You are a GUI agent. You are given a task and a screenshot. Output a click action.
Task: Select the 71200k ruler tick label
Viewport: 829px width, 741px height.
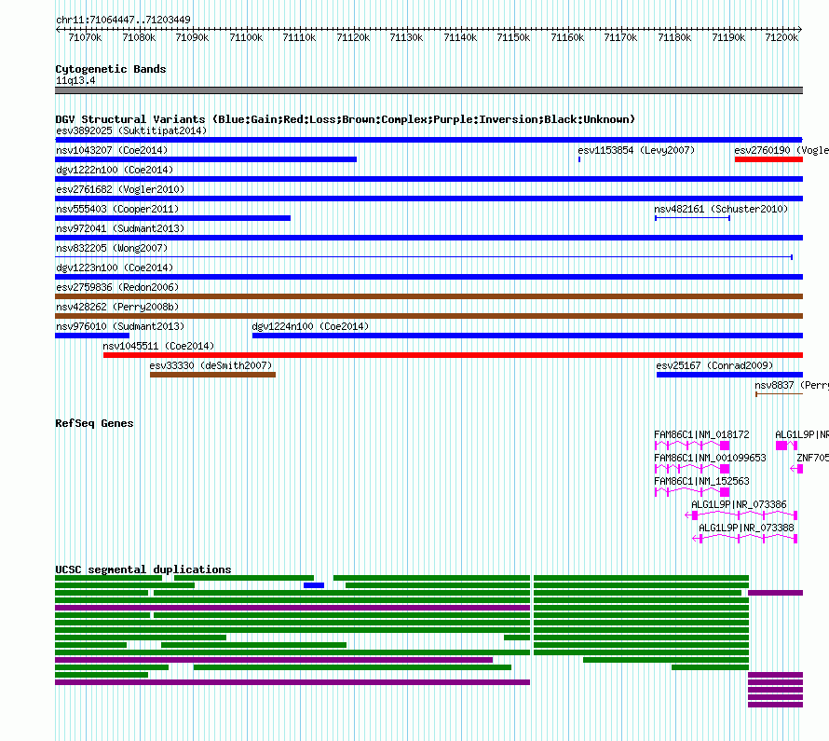781,37
